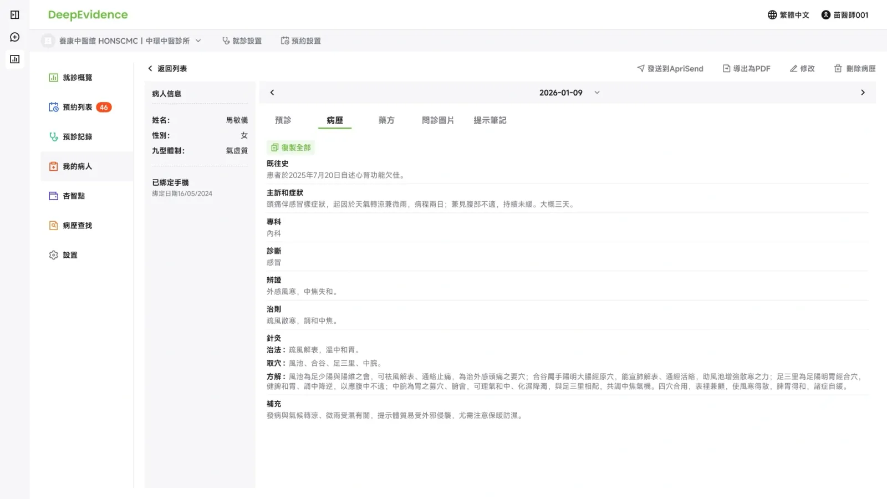This screenshot has height=499, width=887.
Task: Click specialty value 內科
Action: 274,233
